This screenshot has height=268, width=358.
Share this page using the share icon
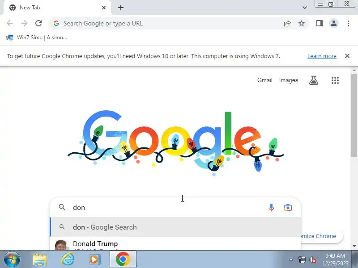(x=287, y=23)
